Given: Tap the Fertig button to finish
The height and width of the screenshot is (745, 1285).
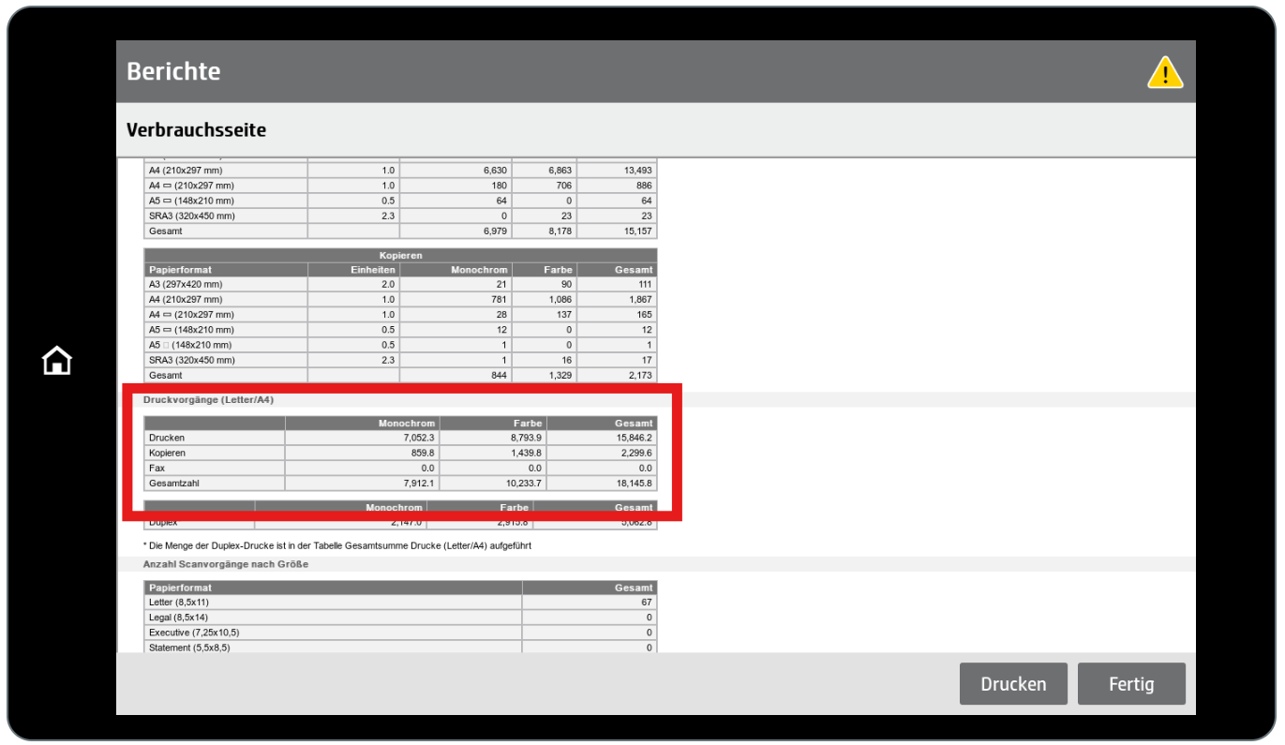Looking at the screenshot, I should 1130,684.
